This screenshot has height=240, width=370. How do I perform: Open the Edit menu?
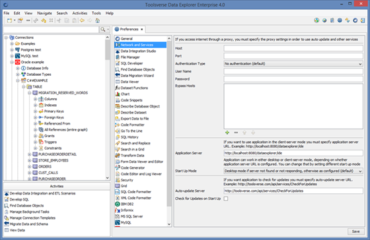click(17, 13)
